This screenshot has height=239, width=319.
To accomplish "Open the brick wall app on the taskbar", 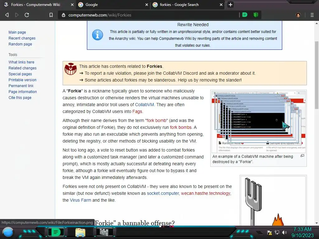I will [x=104, y=232].
